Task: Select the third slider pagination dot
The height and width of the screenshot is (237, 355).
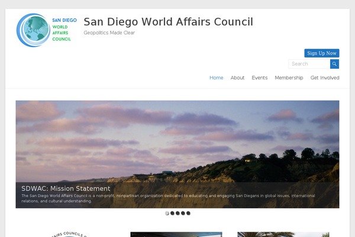Action: [x=177, y=213]
